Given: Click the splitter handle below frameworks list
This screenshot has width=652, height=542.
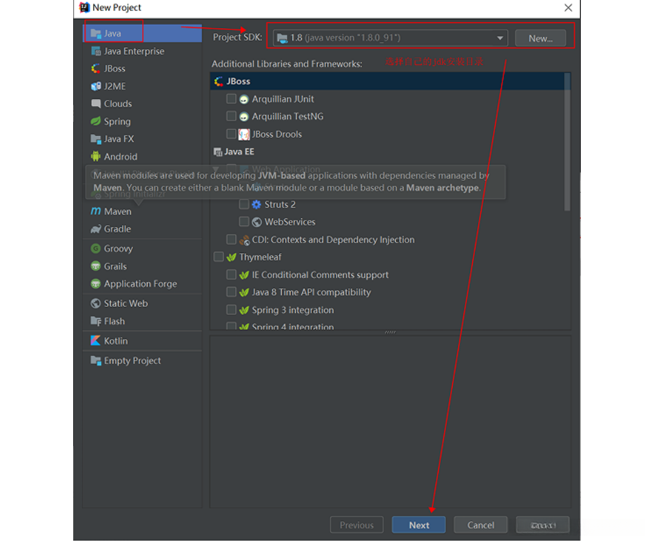Looking at the screenshot, I should click(x=390, y=332).
